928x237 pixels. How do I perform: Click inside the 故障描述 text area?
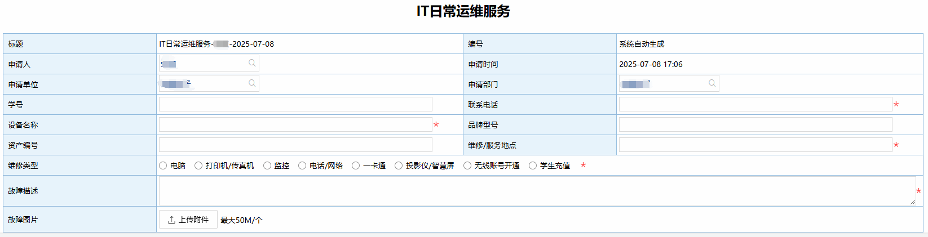tap(536, 191)
